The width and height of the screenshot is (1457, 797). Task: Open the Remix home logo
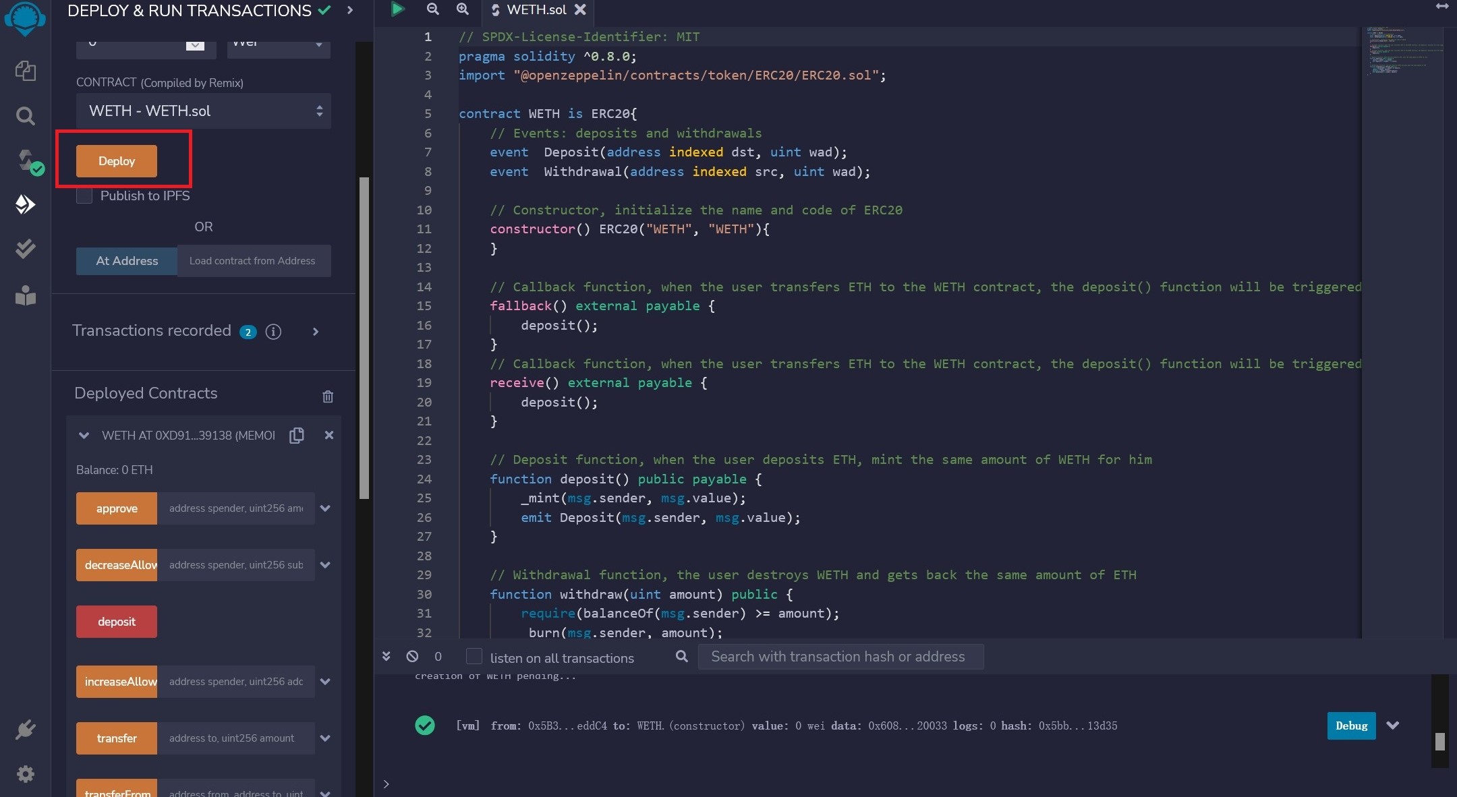pyautogui.click(x=25, y=18)
